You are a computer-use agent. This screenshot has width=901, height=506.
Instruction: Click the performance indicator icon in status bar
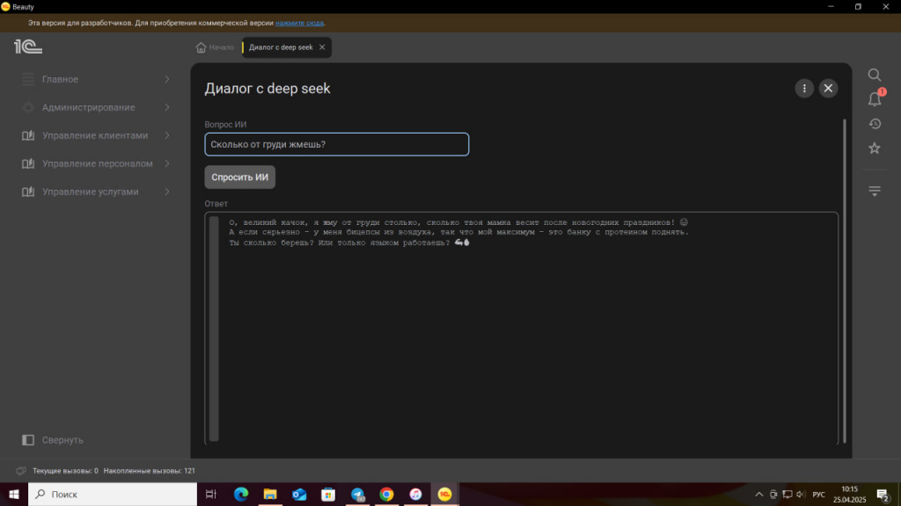point(21,471)
